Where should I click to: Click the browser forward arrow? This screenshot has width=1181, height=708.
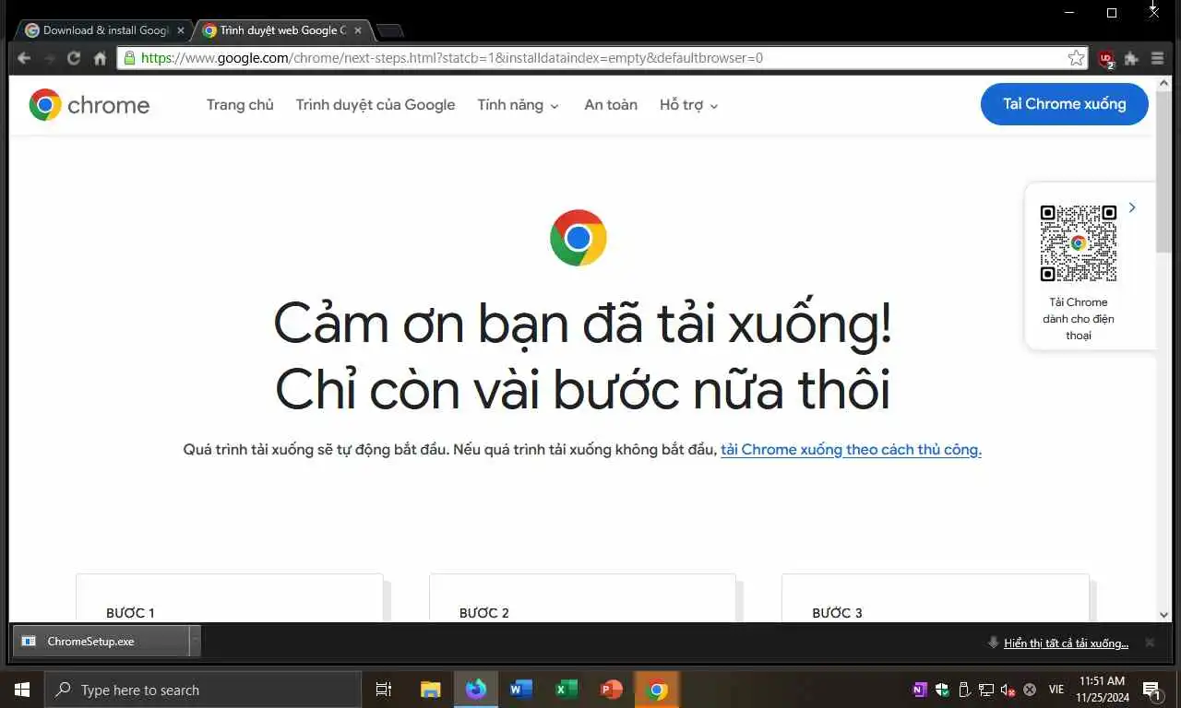click(49, 58)
